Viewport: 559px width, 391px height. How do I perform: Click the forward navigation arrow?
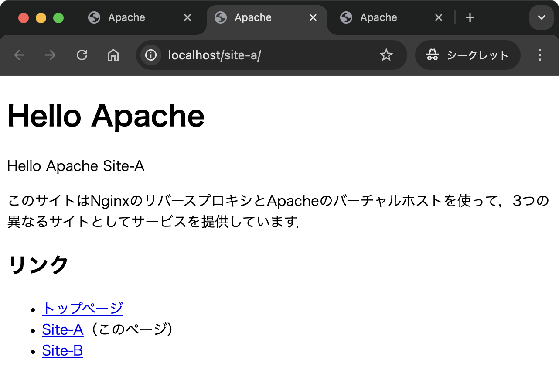click(51, 55)
